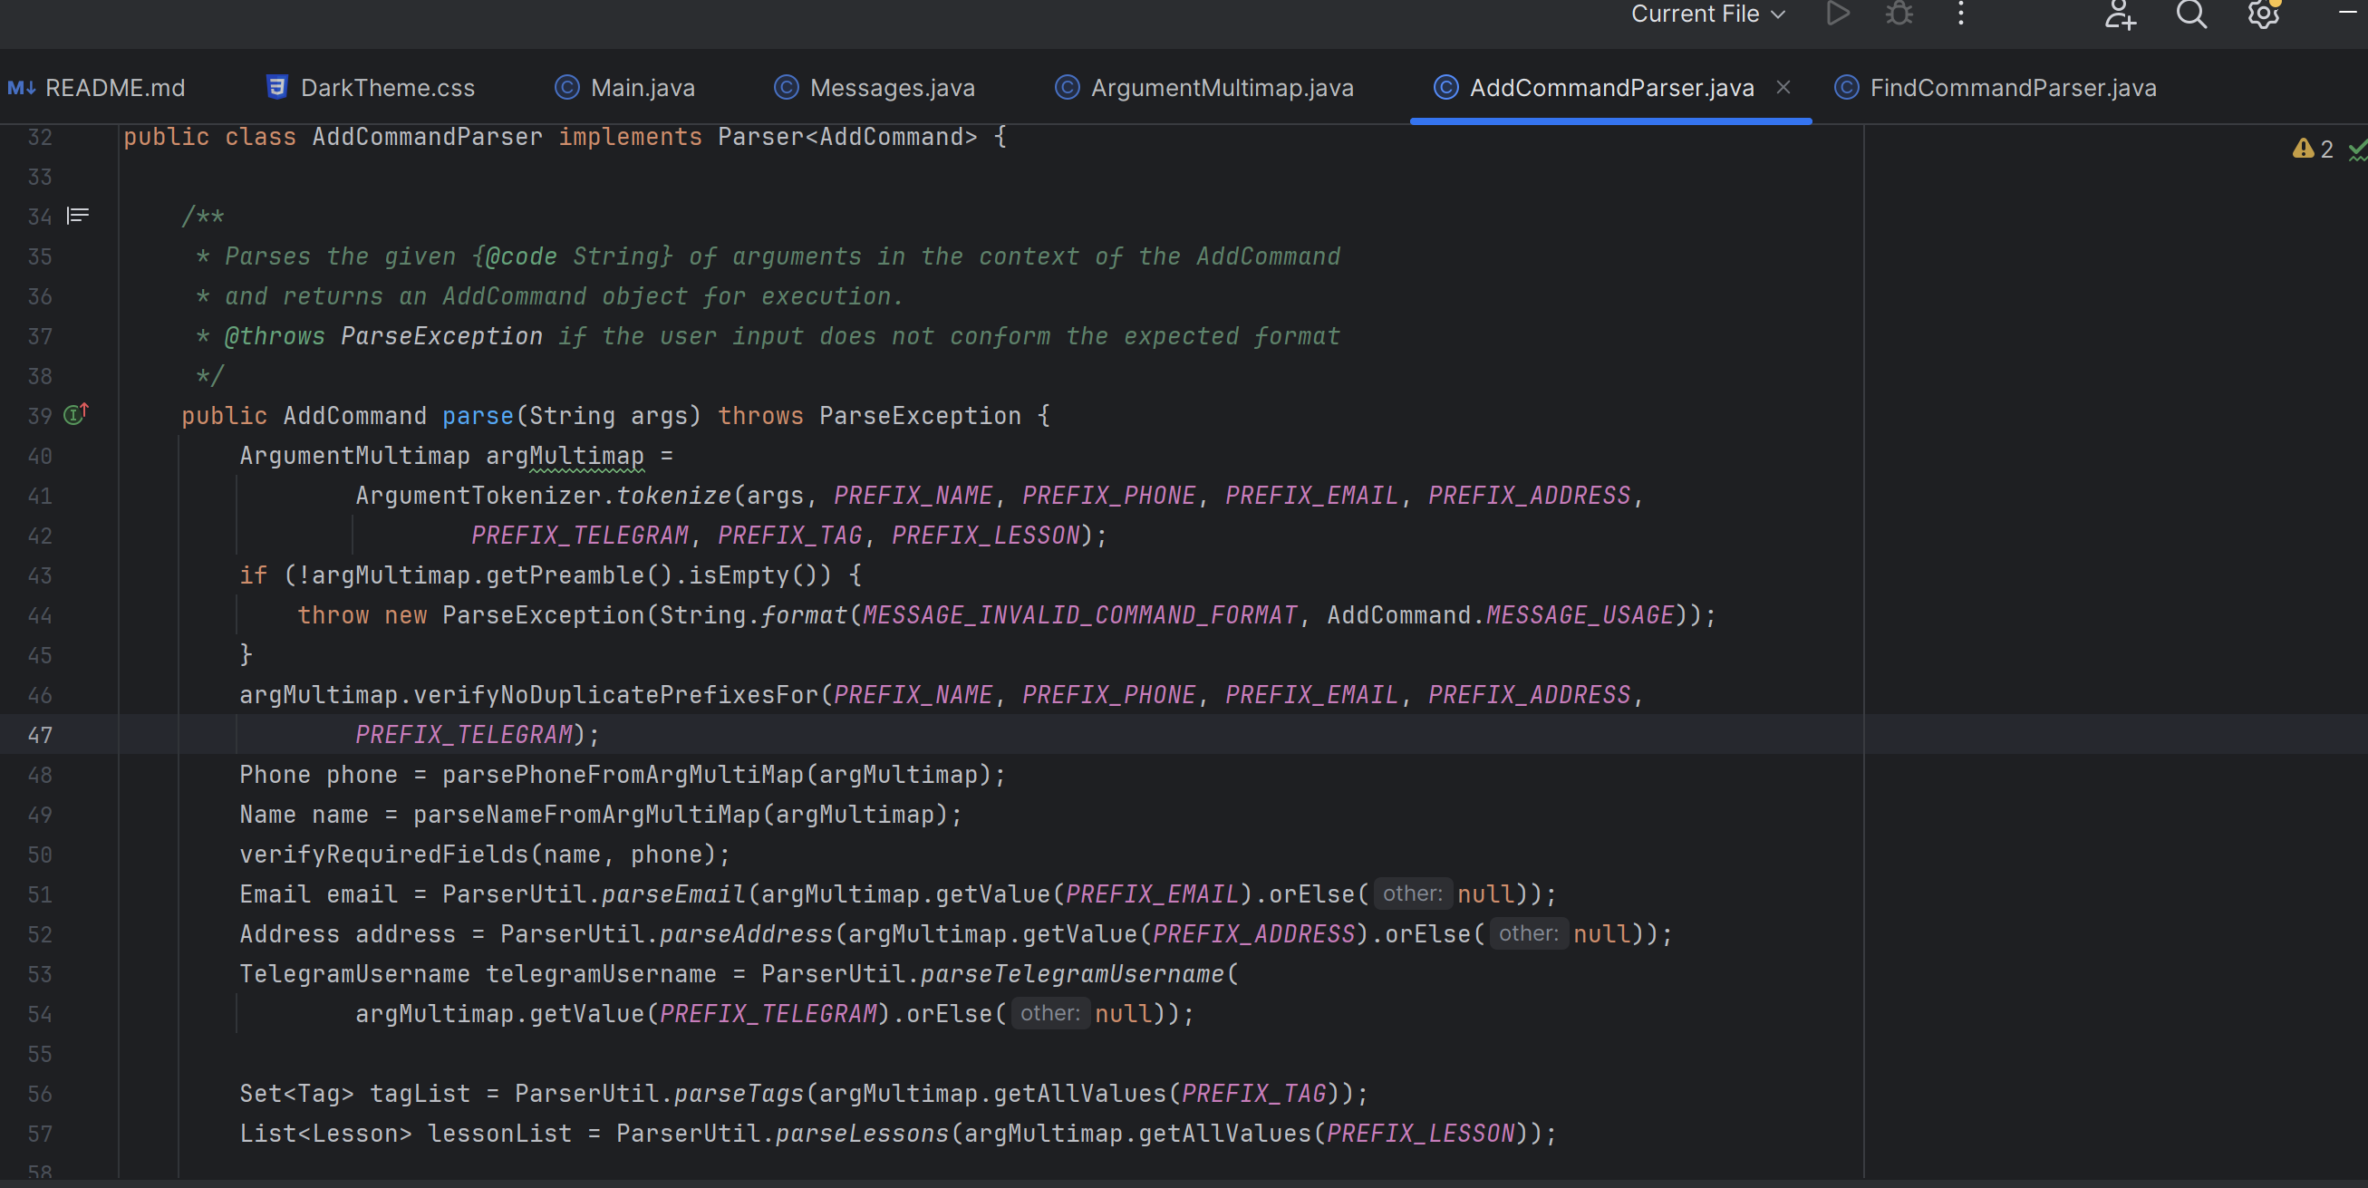
Task: Open Search Everywhere magnifier icon
Action: (x=2191, y=14)
